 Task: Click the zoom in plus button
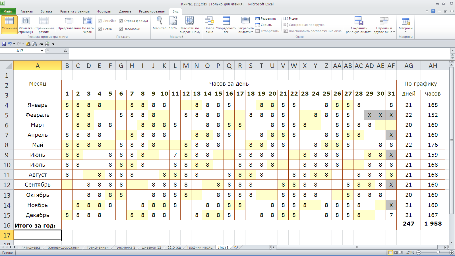click(x=451, y=253)
